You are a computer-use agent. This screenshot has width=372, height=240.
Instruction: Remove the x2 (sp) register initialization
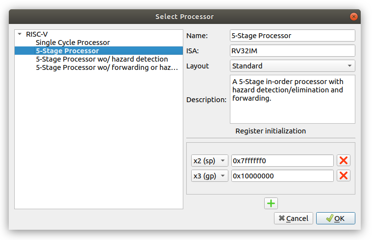pos(343,160)
